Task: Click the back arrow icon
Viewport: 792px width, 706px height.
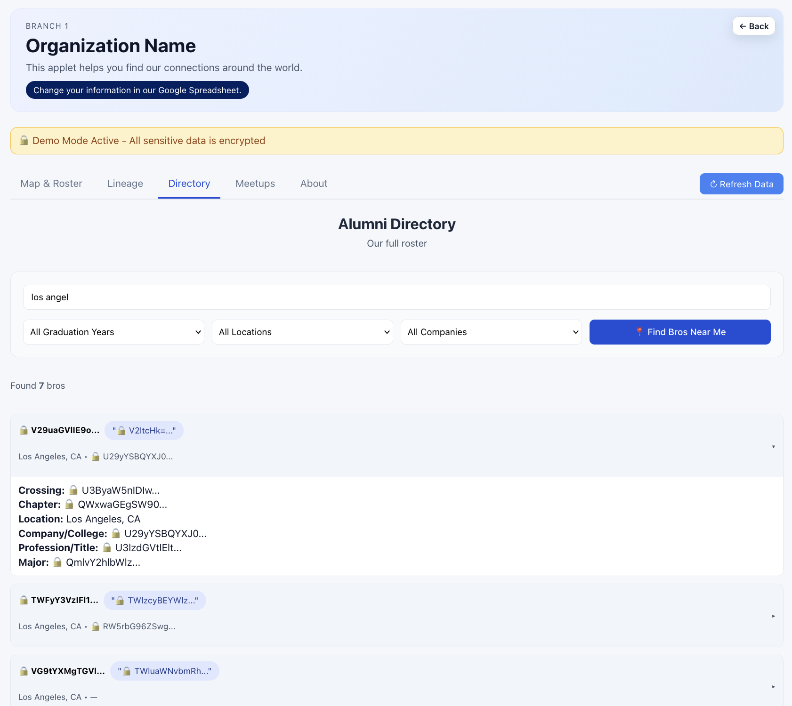Action: [743, 26]
